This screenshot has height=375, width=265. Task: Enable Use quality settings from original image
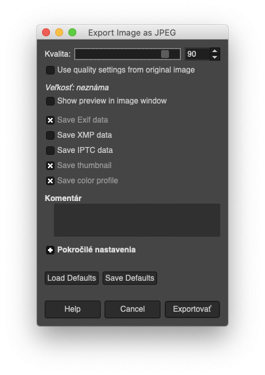(50, 70)
